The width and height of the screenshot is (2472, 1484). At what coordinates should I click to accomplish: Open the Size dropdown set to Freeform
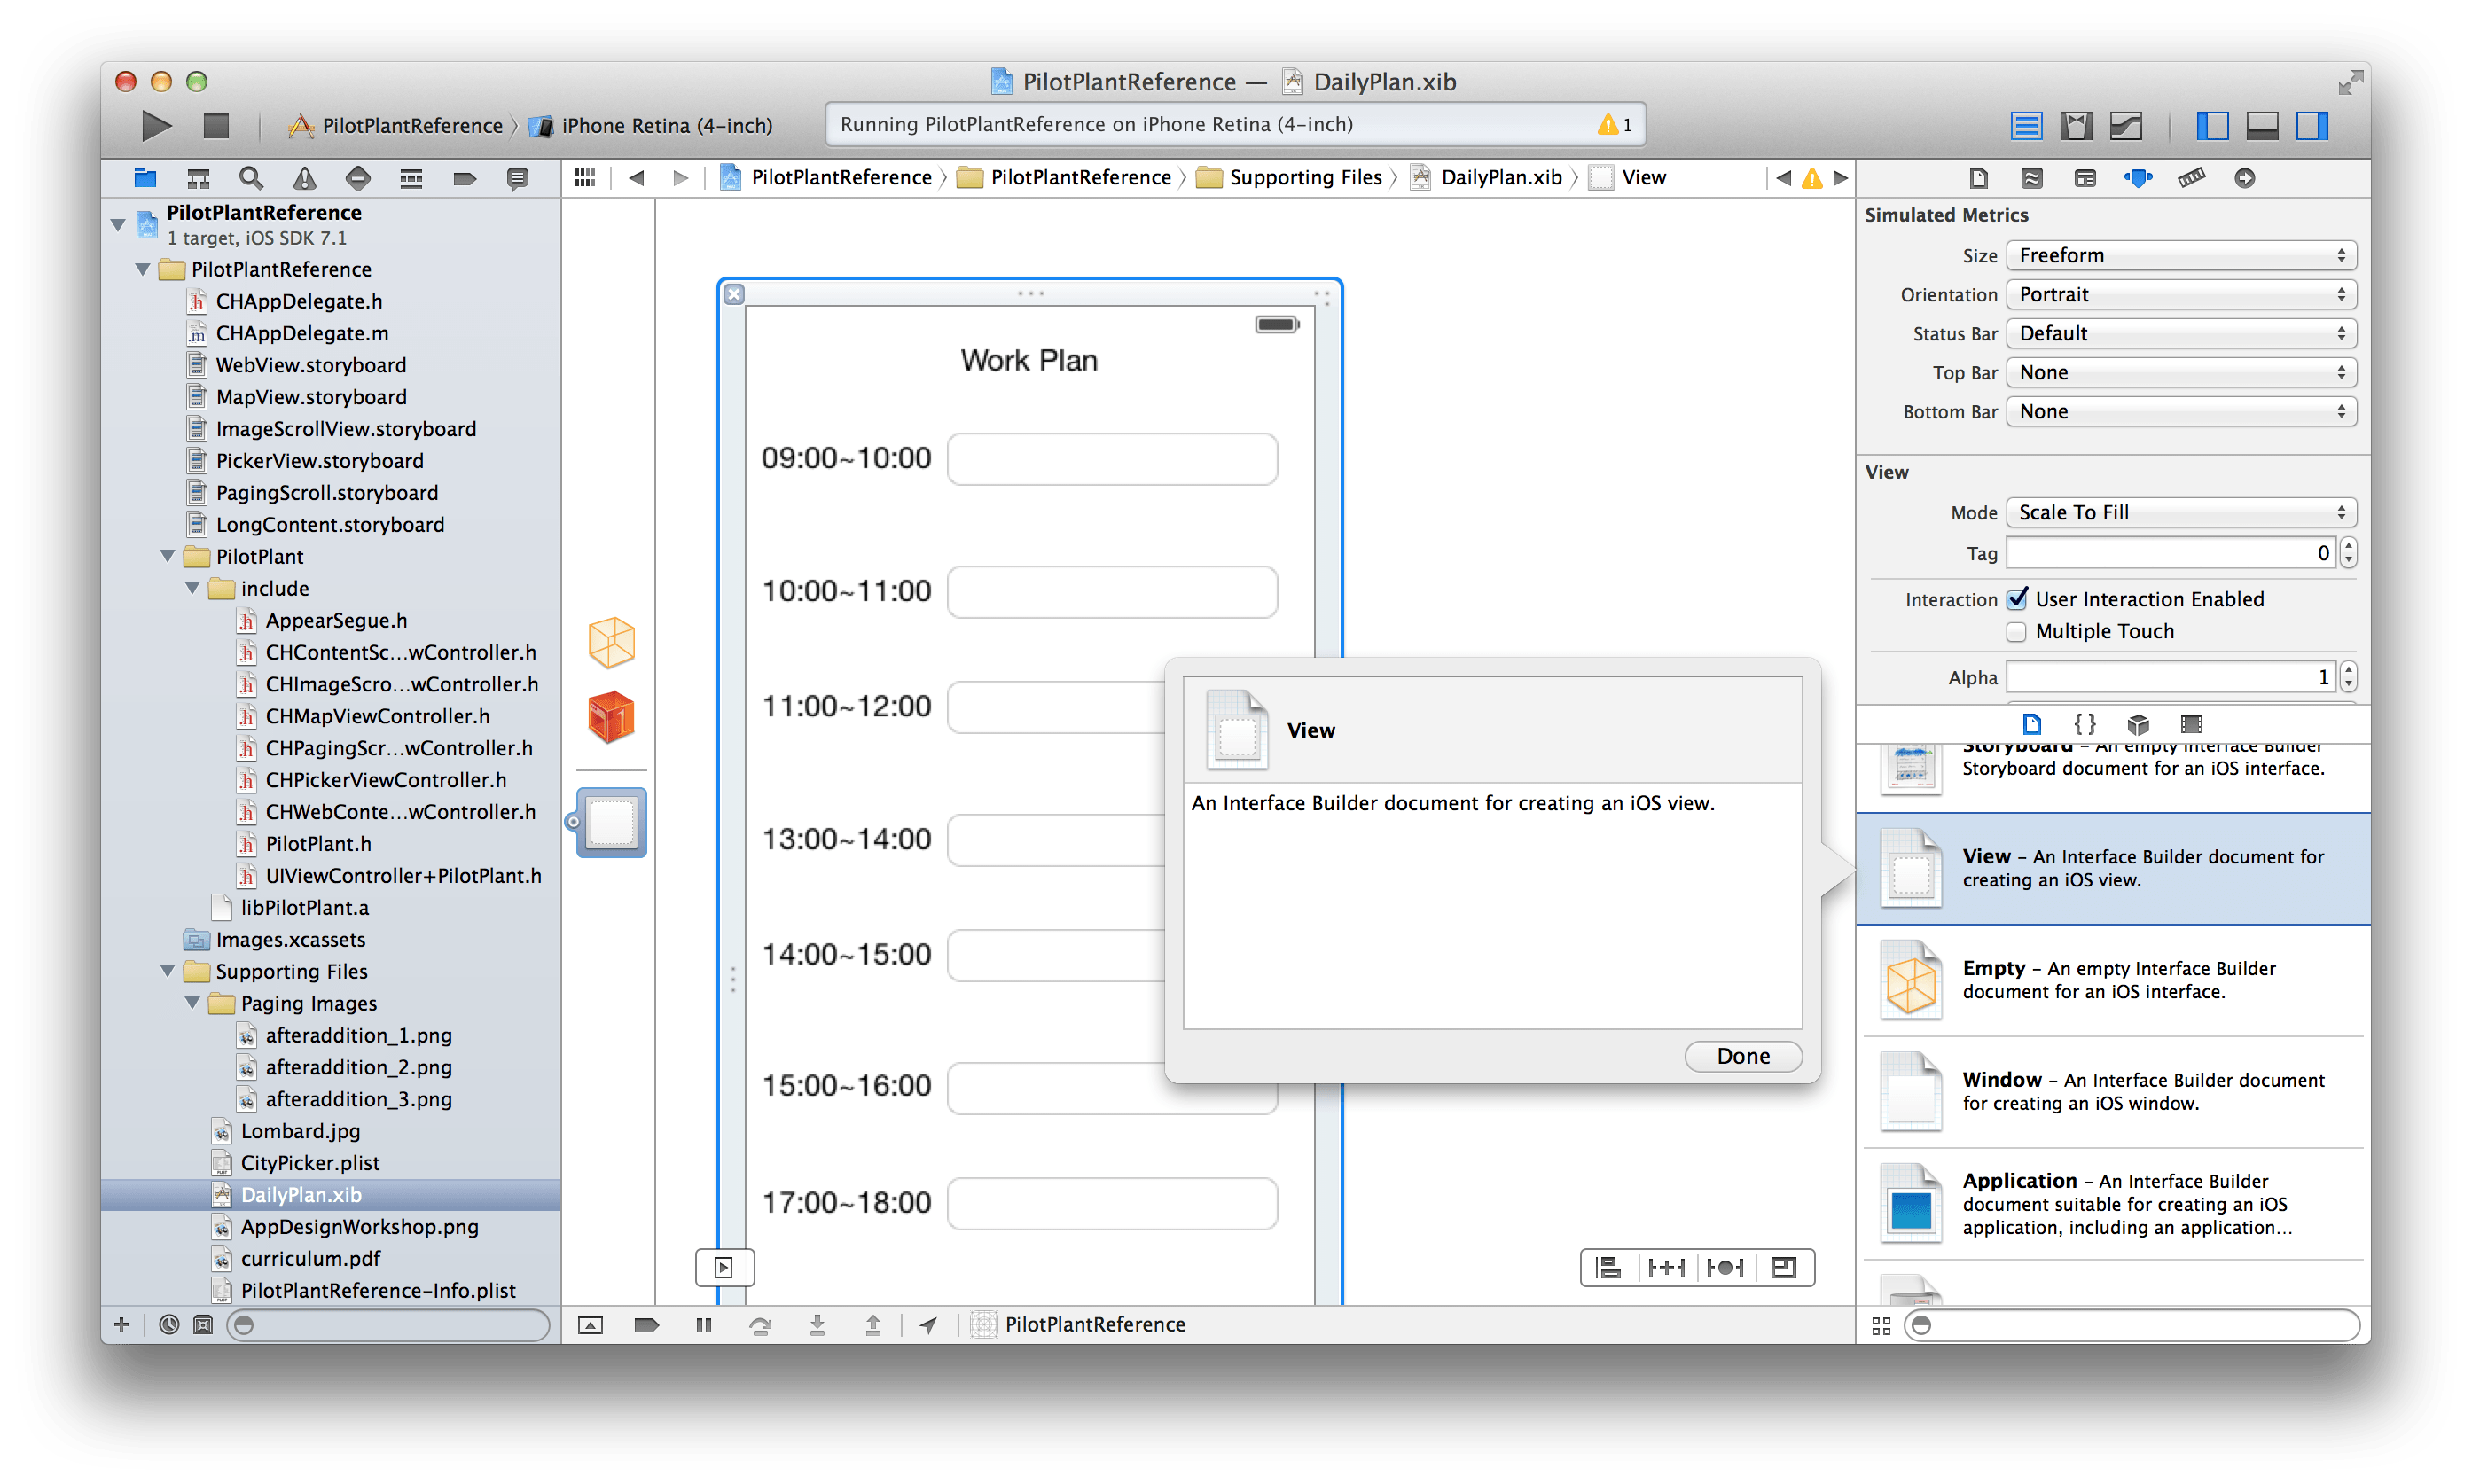click(x=2181, y=255)
